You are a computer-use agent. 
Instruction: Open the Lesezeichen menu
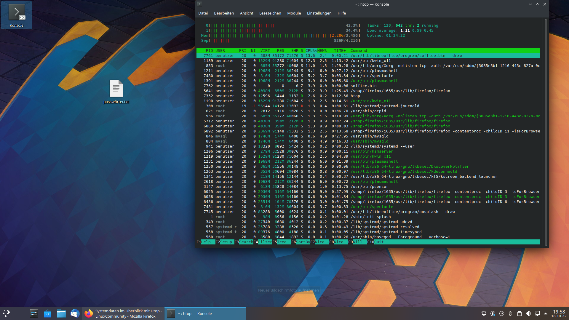(270, 13)
